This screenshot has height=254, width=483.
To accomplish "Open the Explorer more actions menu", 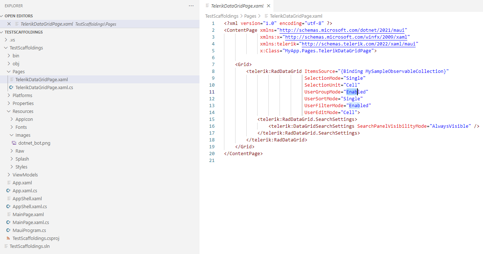I will [x=191, y=5].
